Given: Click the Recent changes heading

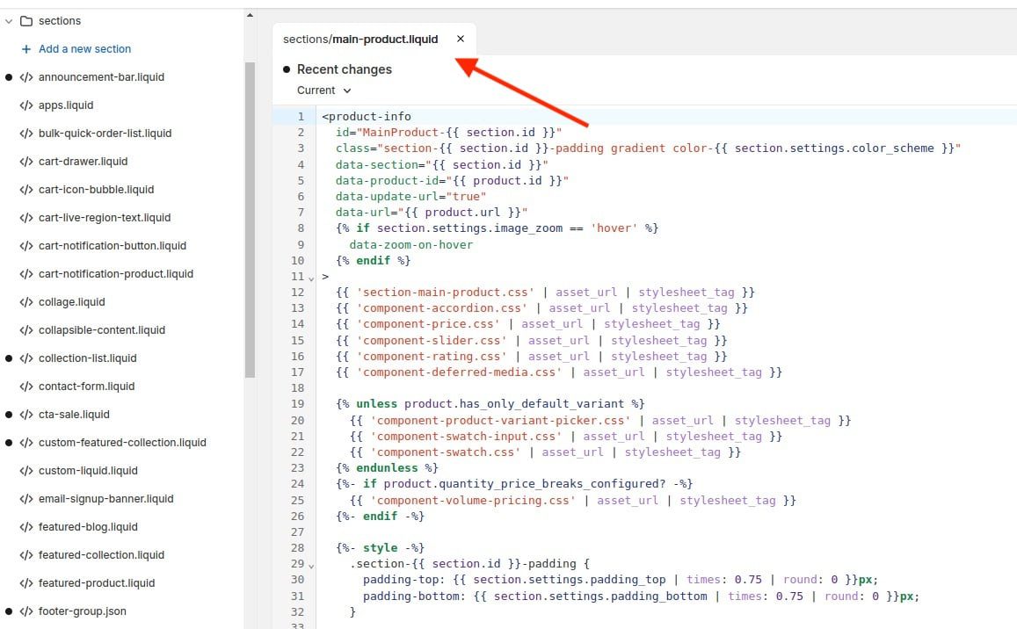Looking at the screenshot, I should coord(344,69).
